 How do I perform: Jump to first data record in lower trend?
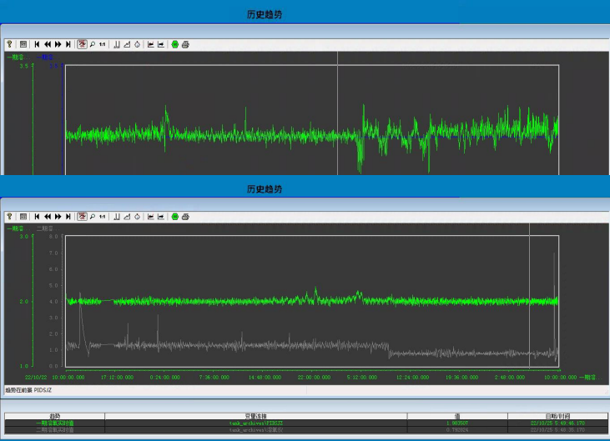pyautogui.click(x=37, y=217)
